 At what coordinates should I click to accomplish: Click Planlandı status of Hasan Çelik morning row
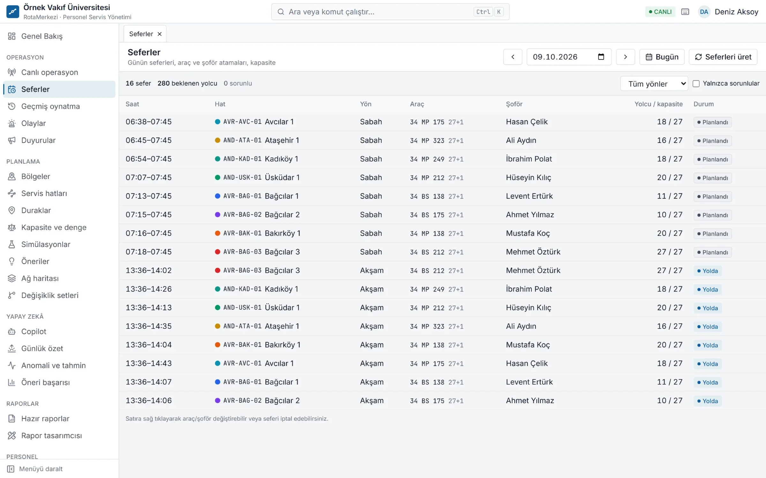click(712, 122)
